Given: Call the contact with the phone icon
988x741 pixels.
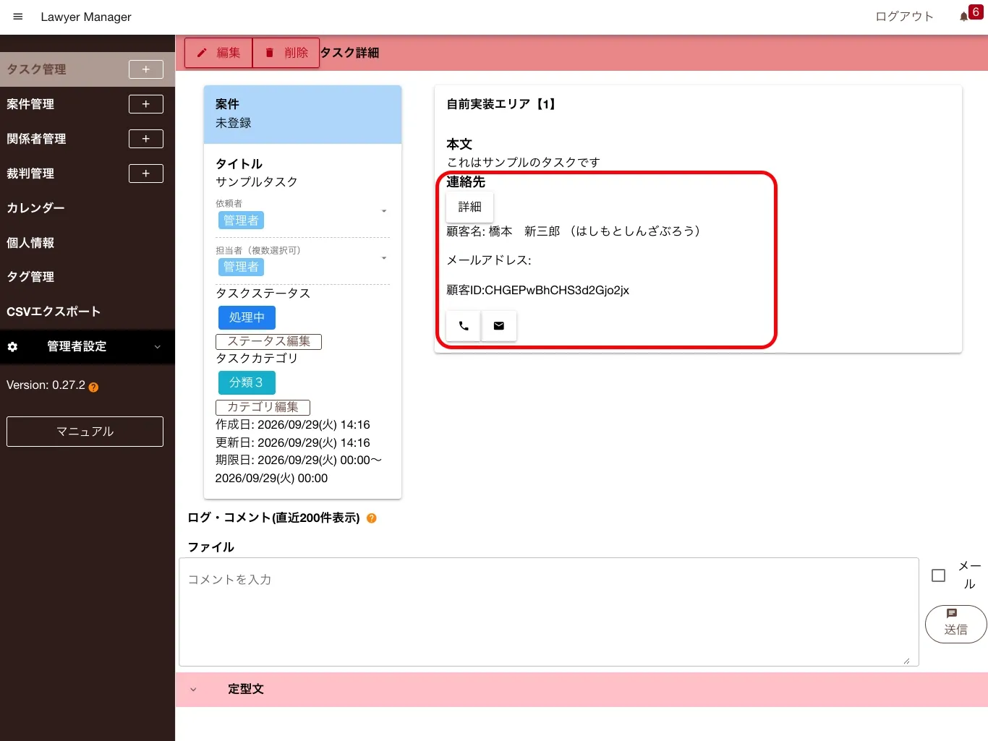Looking at the screenshot, I should coord(464,326).
